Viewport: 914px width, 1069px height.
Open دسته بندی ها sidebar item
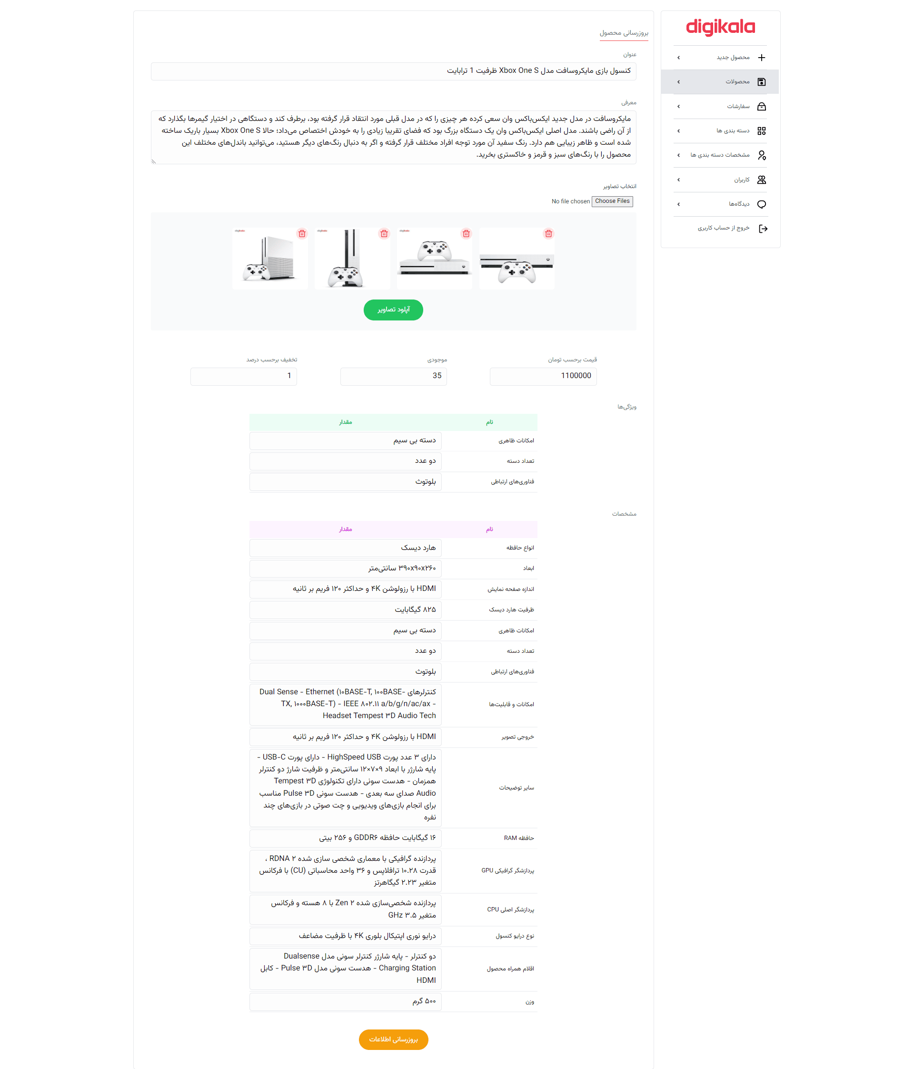pyautogui.click(x=720, y=130)
